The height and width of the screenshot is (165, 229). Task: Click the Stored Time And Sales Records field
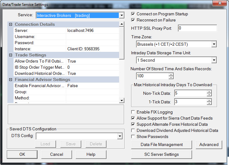coord(152,76)
